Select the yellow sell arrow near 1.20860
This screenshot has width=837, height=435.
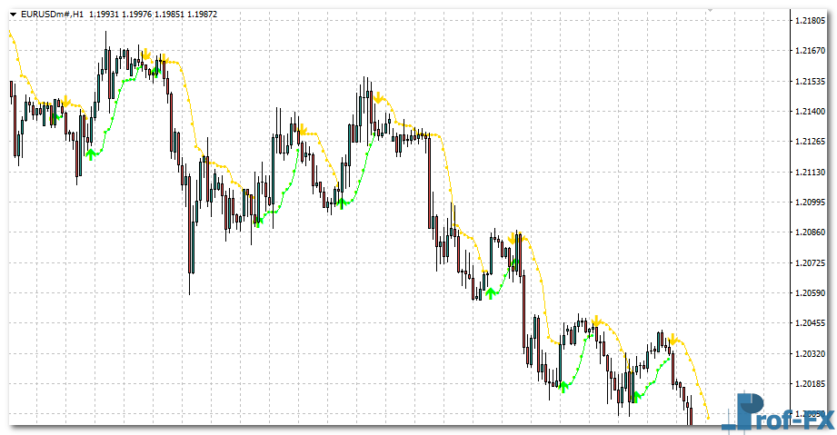coord(514,238)
